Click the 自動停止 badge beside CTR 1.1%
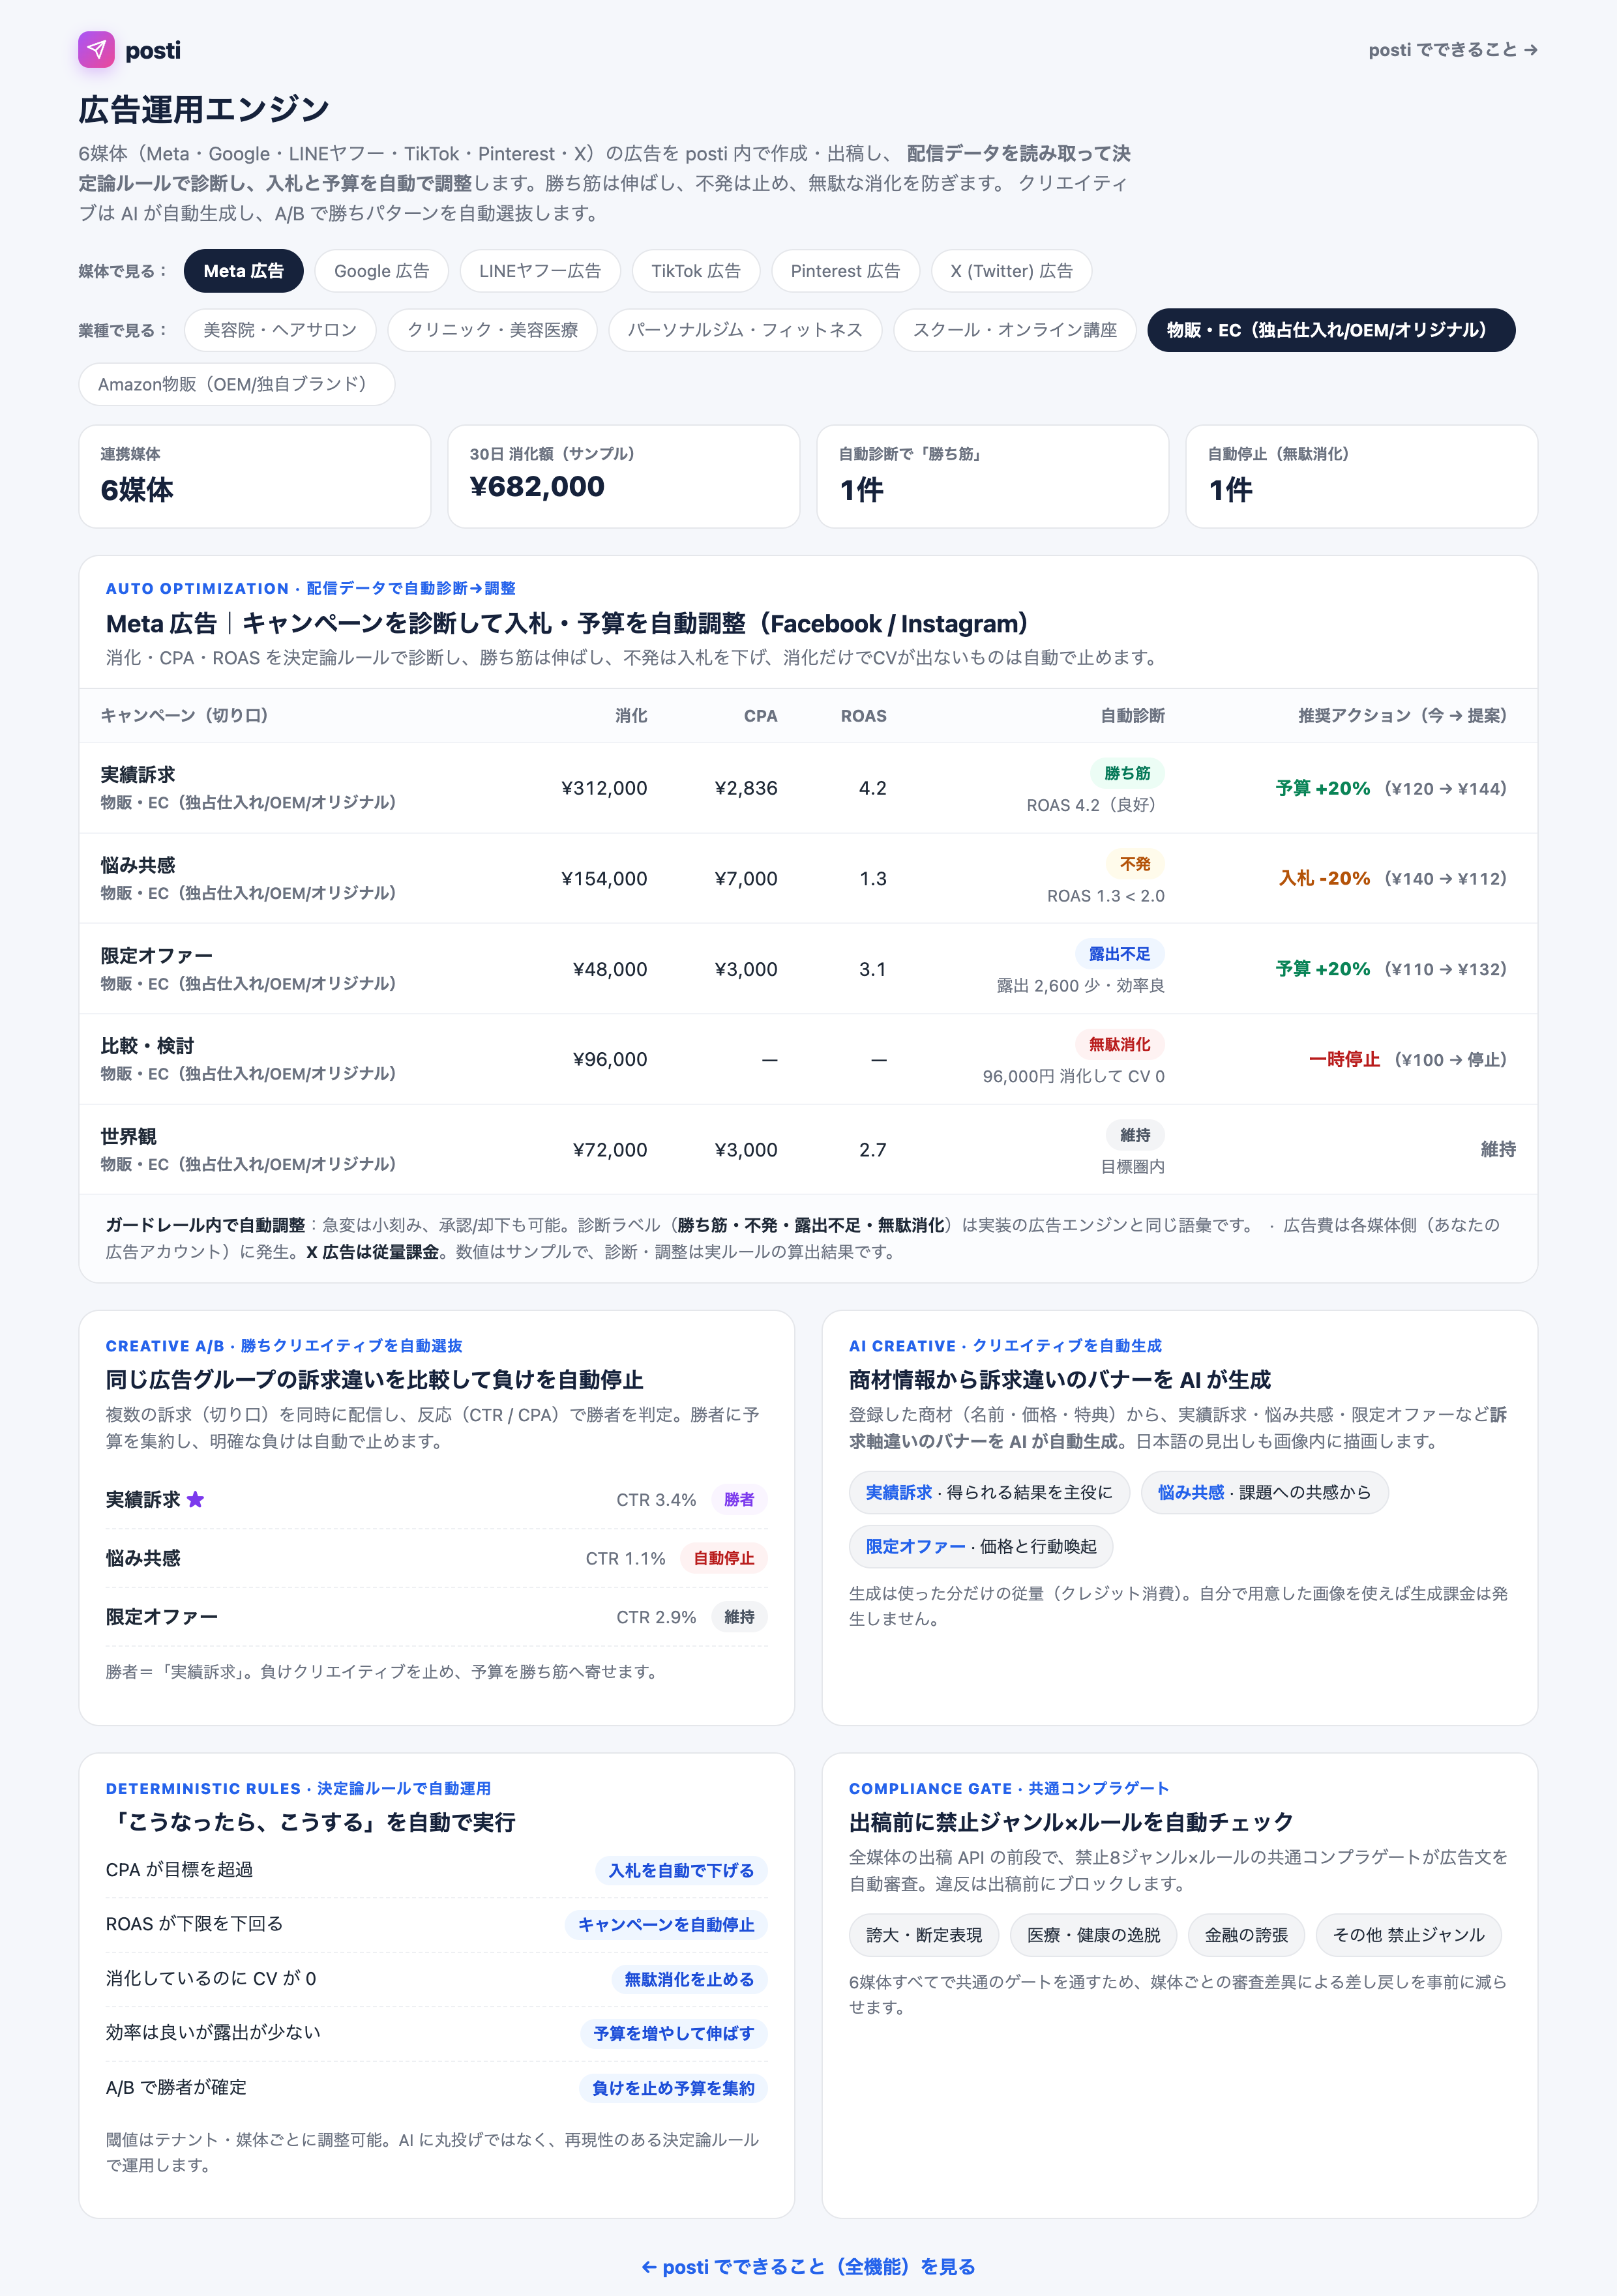1617x2296 pixels. [x=724, y=1558]
